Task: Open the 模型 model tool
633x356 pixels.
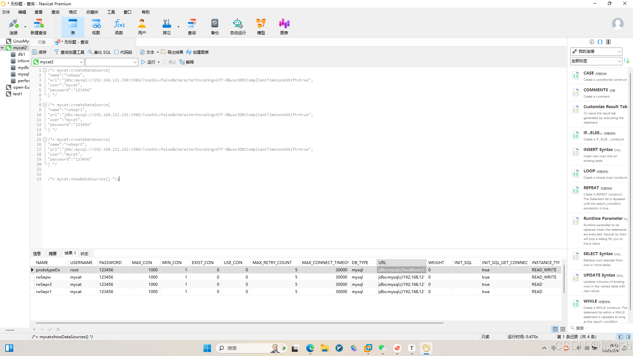Action: 261,26
